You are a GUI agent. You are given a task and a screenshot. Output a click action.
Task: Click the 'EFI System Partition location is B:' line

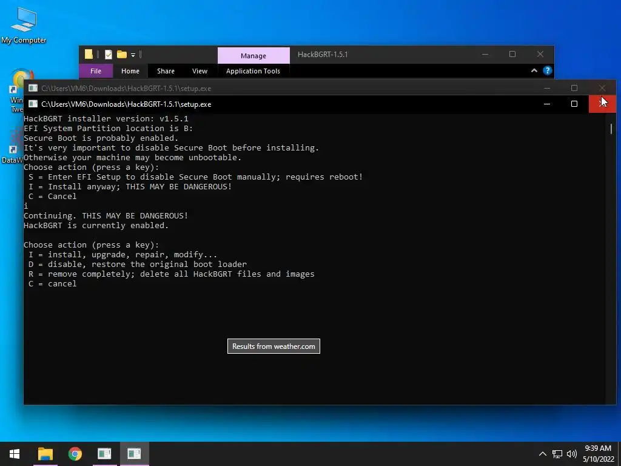pyautogui.click(x=109, y=129)
